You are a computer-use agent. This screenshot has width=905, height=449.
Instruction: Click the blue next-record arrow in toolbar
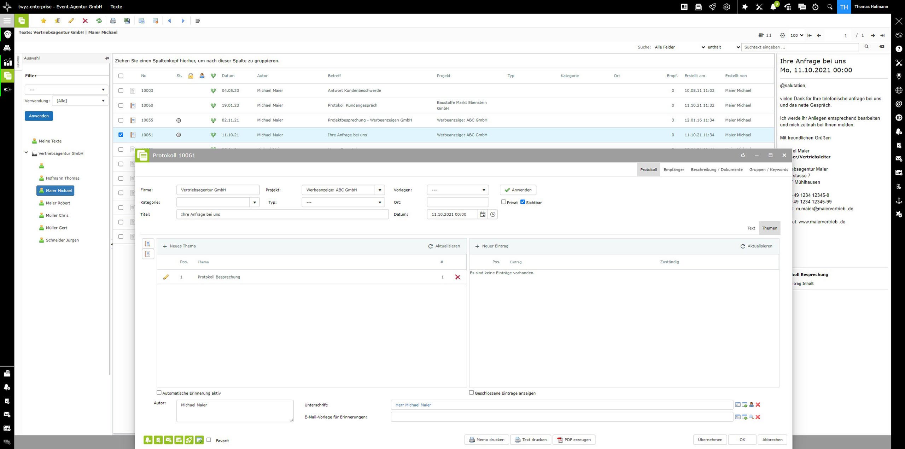coord(183,21)
